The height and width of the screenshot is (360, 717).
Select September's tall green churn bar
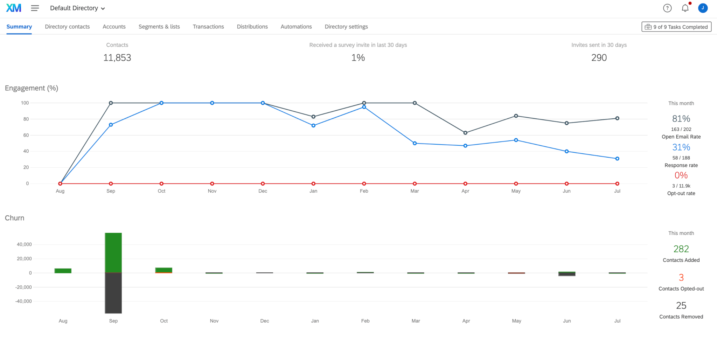tap(113, 250)
